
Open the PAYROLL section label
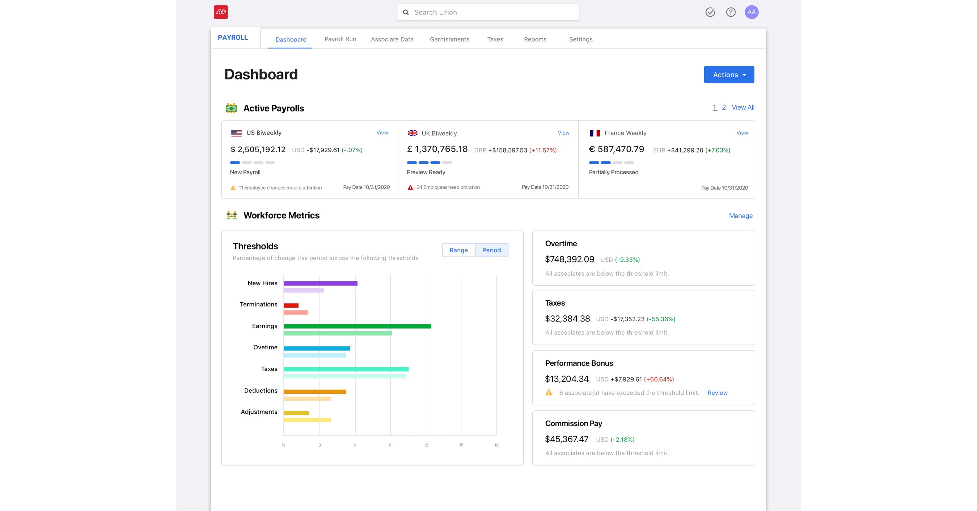point(233,38)
